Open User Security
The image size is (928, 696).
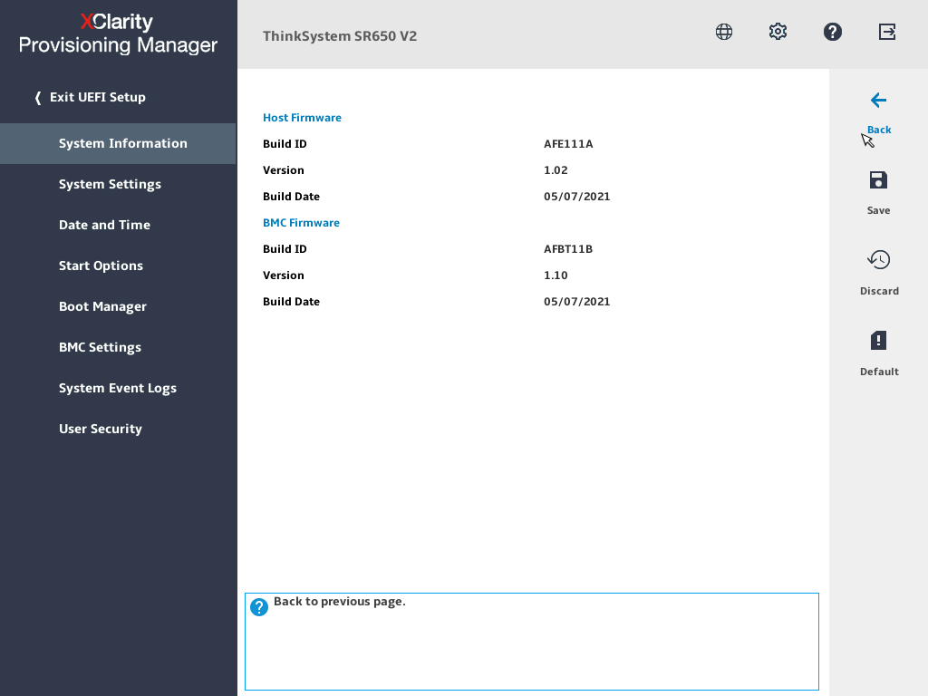click(x=101, y=429)
